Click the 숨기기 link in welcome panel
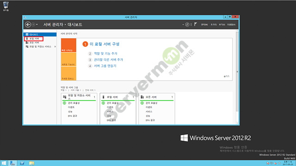 click(226, 76)
